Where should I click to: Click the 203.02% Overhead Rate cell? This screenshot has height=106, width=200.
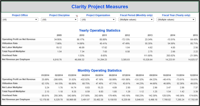coord(170,56)
